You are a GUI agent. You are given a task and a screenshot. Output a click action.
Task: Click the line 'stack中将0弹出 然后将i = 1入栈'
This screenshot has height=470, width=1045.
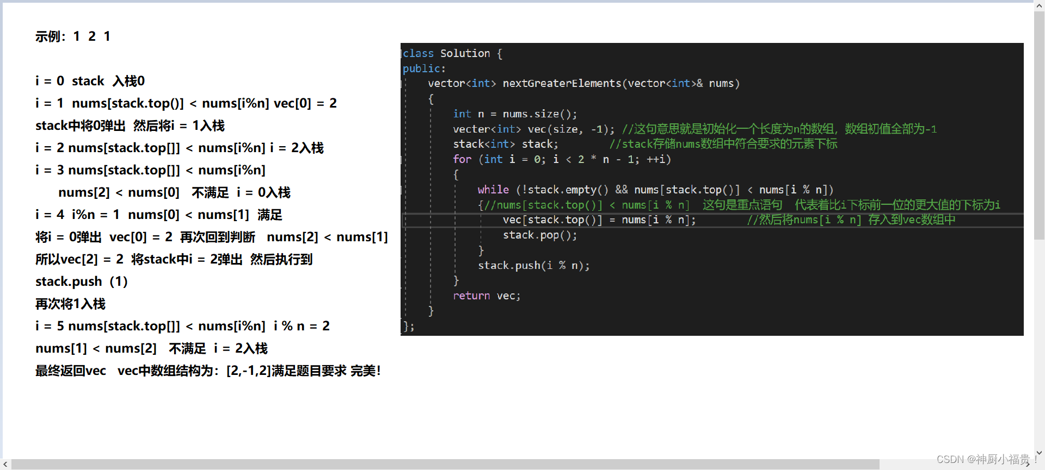pos(130,126)
